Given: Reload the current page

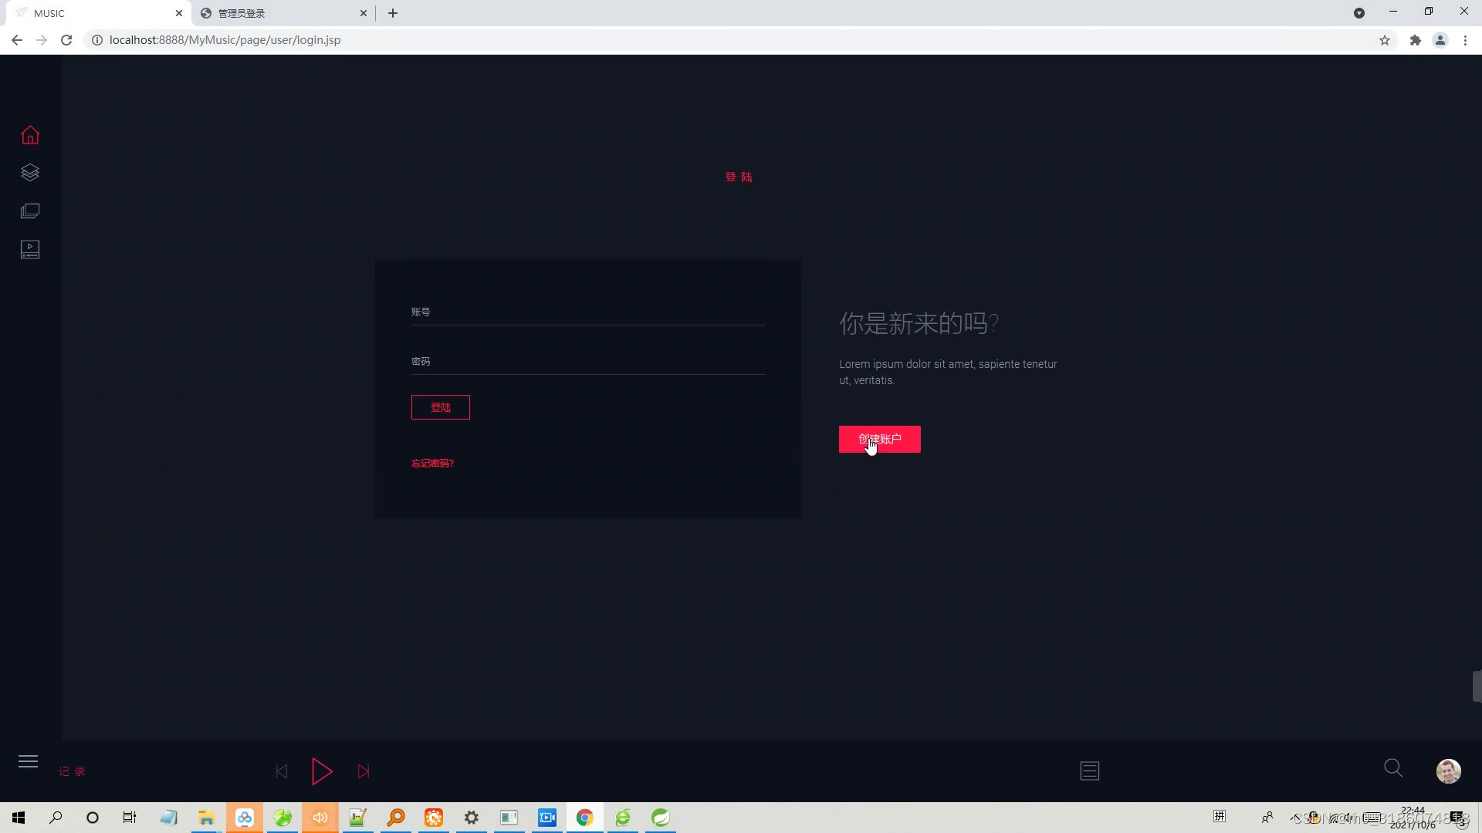Looking at the screenshot, I should [x=66, y=40].
